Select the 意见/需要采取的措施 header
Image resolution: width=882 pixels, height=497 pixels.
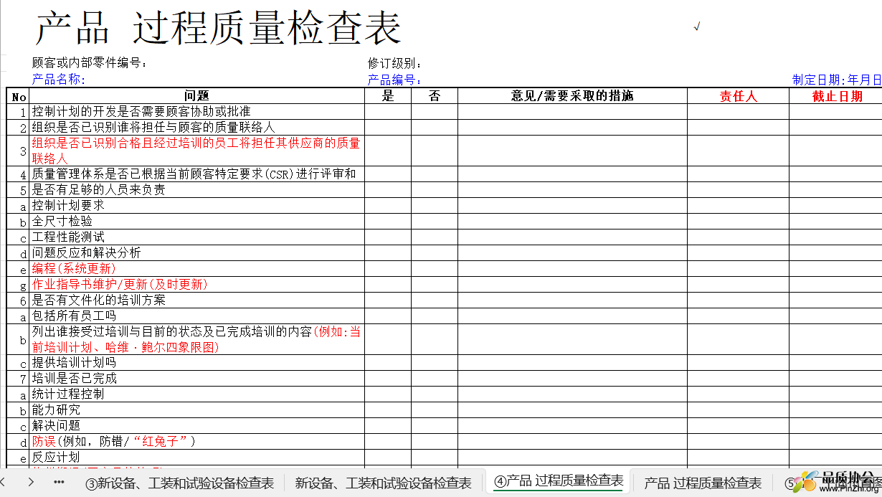click(572, 96)
